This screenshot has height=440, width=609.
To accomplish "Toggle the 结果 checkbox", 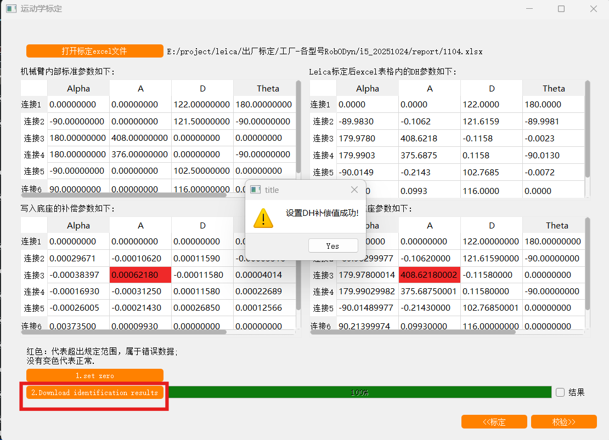I will tap(560, 392).
